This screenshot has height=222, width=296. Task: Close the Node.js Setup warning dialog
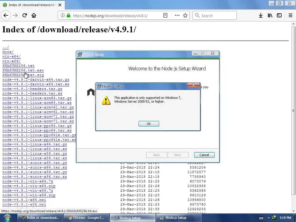pyautogui.click(x=193, y=85)
